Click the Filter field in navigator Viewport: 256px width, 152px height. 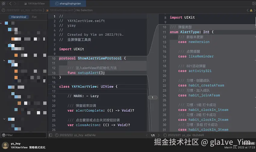point(24,135)
